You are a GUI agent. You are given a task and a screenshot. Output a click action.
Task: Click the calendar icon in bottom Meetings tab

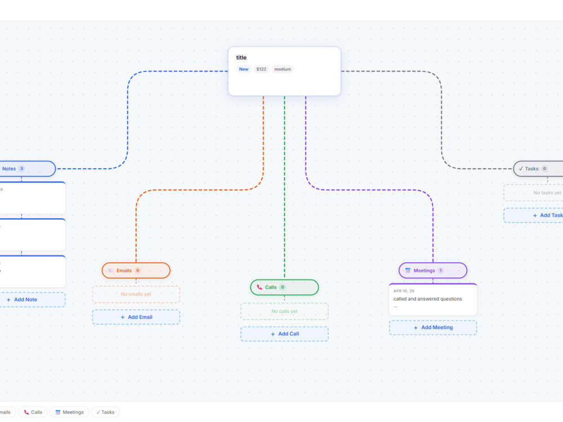point(58,412)
